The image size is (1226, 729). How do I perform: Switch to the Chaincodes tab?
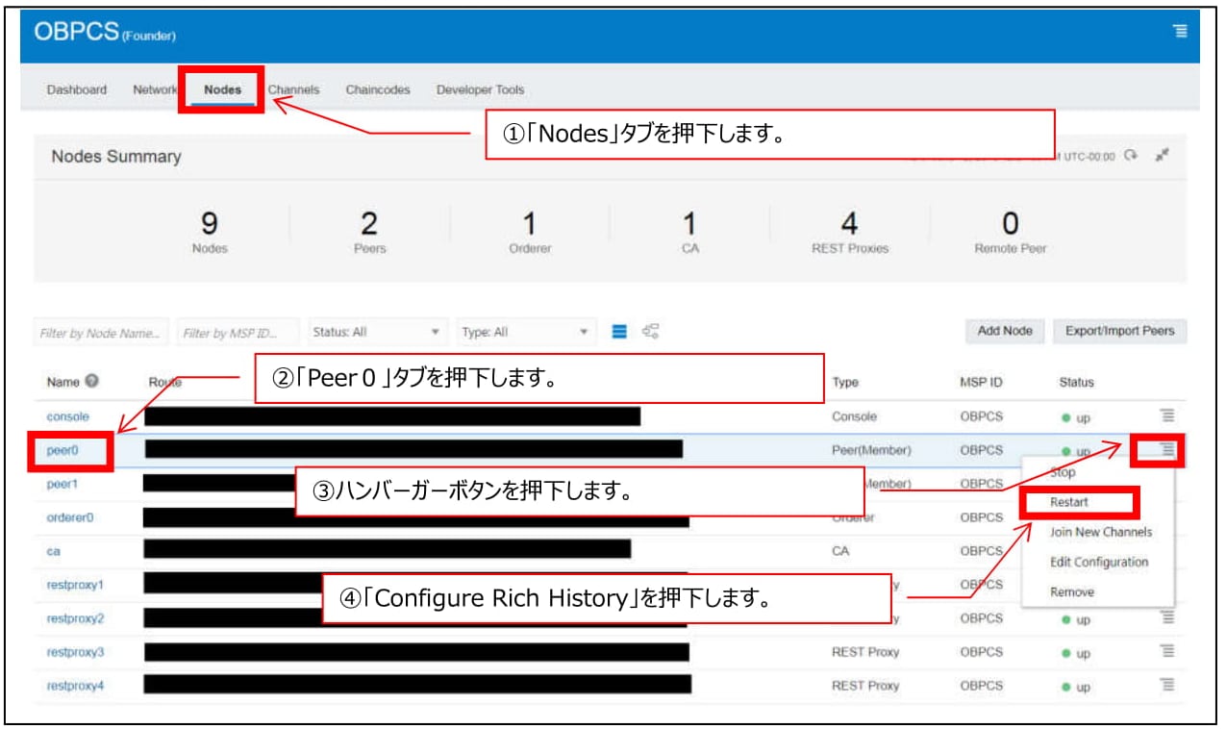tap(378, 89)
